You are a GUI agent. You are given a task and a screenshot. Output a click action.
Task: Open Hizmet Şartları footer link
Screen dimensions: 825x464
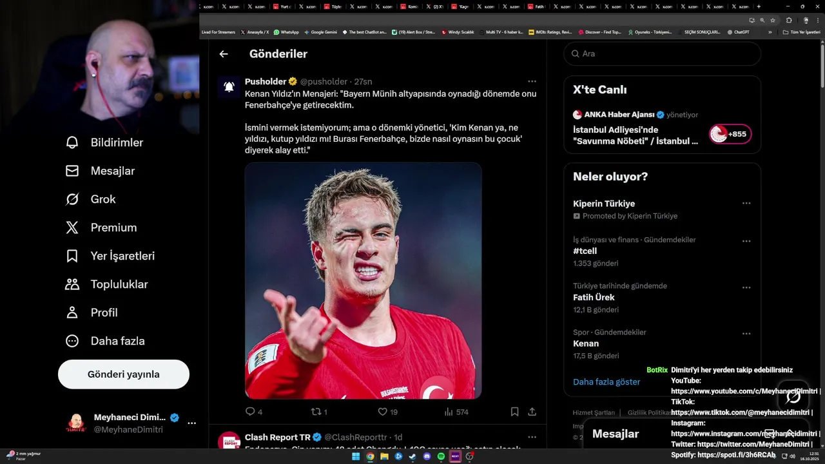[x=594, y=412]
